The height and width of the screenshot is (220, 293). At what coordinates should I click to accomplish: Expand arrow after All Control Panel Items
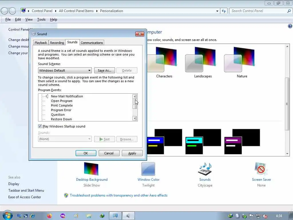(97, 11)
